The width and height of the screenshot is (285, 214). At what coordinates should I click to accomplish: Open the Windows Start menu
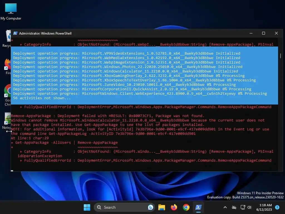click(x=87, y=207)
